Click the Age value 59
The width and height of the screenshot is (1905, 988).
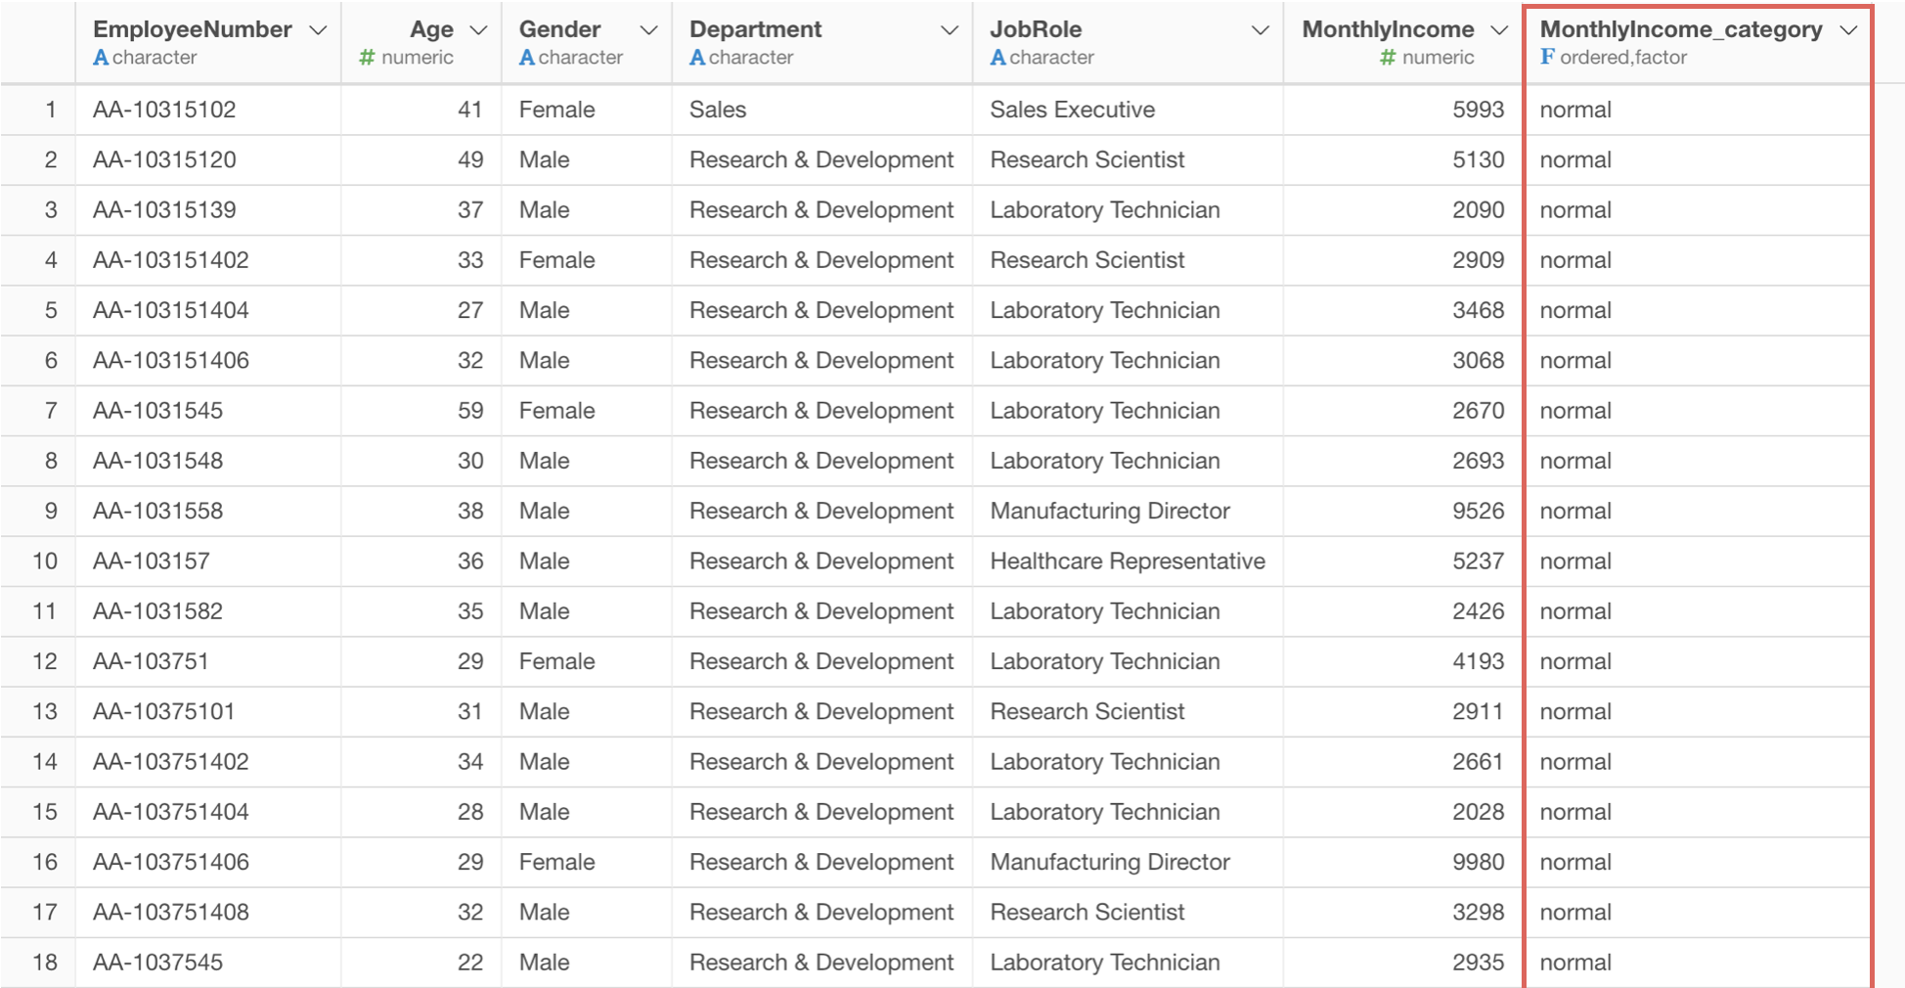click(470, 411)
